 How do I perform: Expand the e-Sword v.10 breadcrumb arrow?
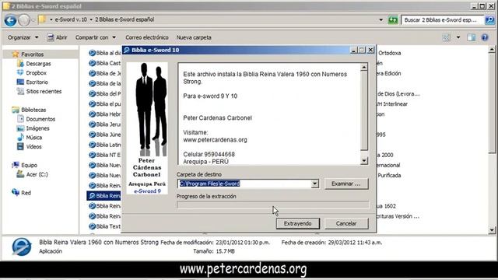tap(91, 19)
